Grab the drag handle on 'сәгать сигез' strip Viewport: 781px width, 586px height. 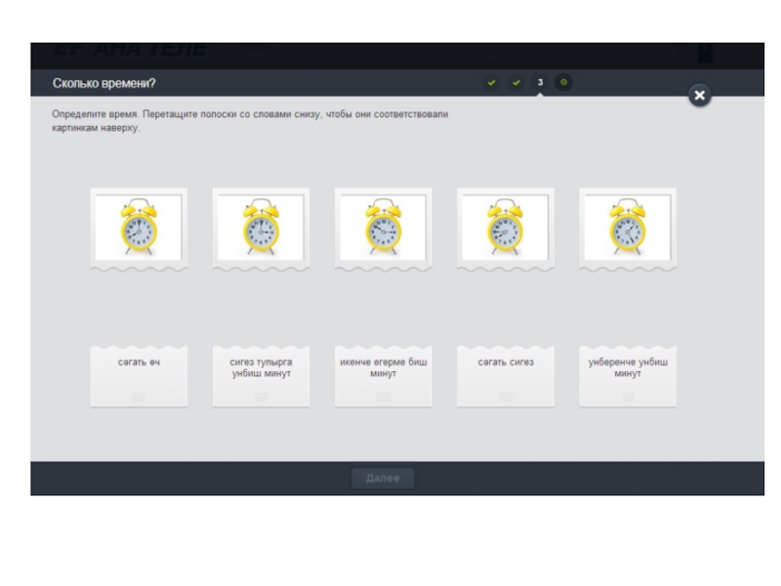(506, 398)
